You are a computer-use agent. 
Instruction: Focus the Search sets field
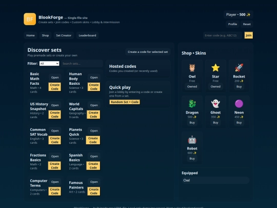click(82, 64)
